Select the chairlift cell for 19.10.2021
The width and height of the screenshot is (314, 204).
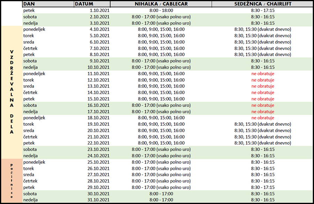click(x=262, y=124)
